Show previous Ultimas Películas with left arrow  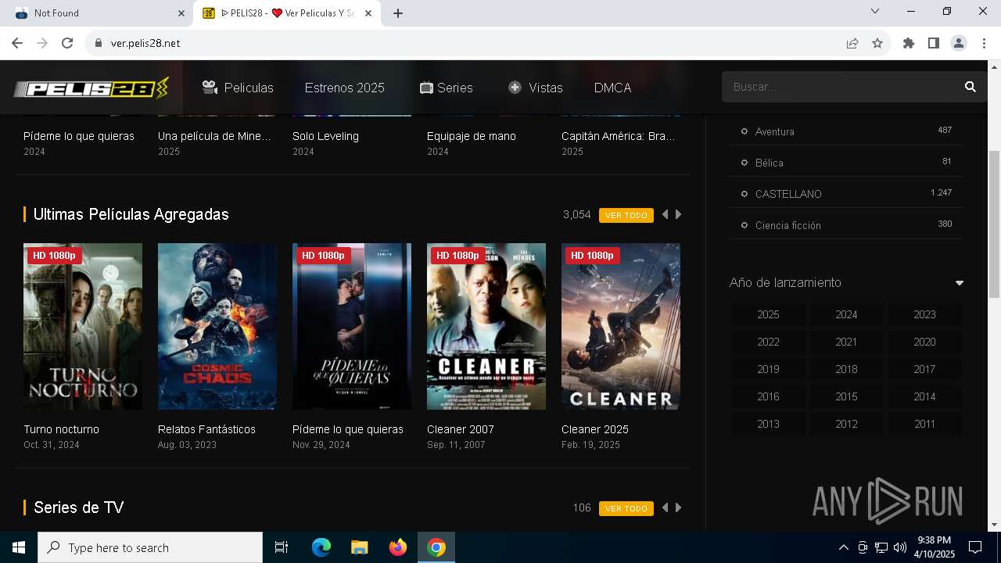(665, 214)
